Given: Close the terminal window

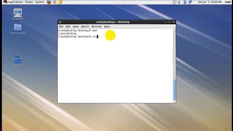Looking at the screenshot, I should point(173,22).
